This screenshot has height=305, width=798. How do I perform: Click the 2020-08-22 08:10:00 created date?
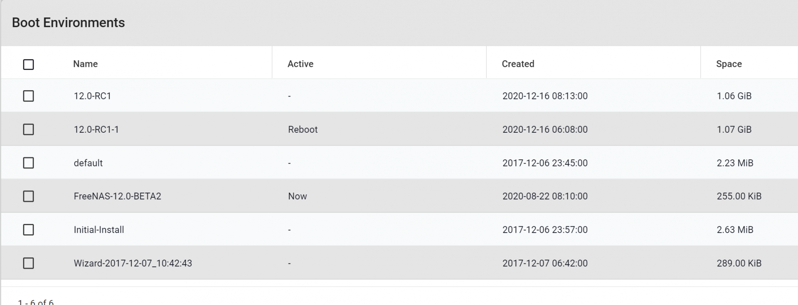(x=545, y=196)
